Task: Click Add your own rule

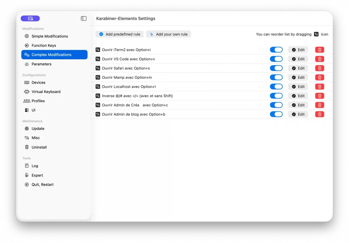Action: 168,34
